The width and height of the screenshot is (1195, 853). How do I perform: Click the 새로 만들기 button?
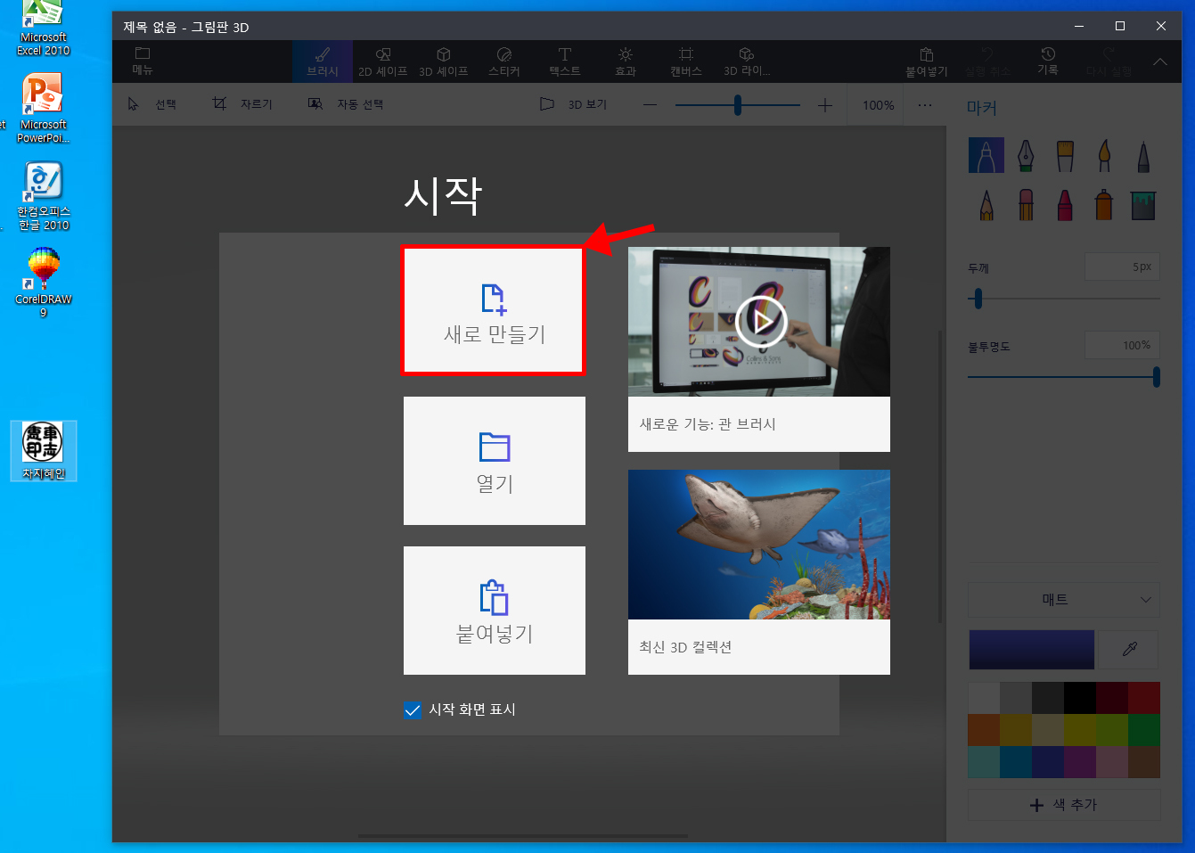pos(494,310)
